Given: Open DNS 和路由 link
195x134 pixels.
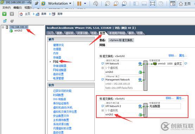Looking at the screenshot, I should (59, 99).
